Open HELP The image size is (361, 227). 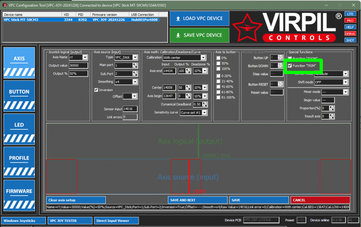click(x=350, y=27)
